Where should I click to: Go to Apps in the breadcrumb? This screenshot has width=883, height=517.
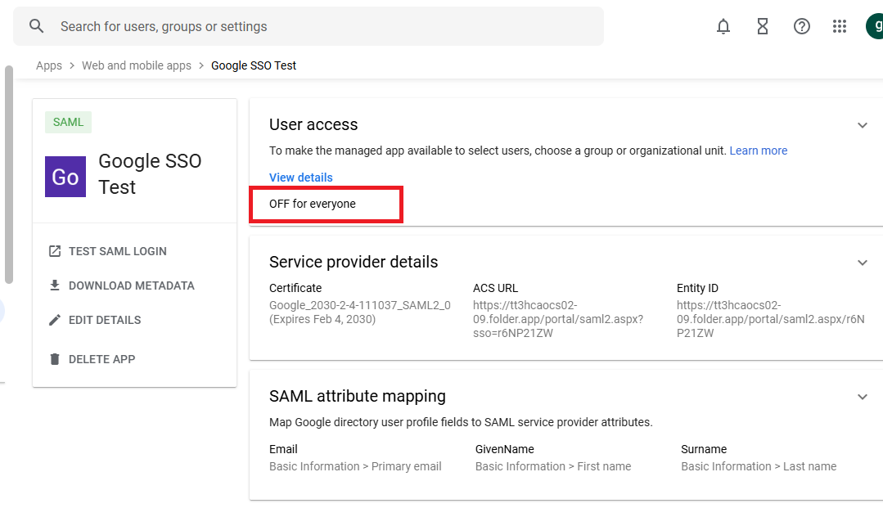point(49,65)
